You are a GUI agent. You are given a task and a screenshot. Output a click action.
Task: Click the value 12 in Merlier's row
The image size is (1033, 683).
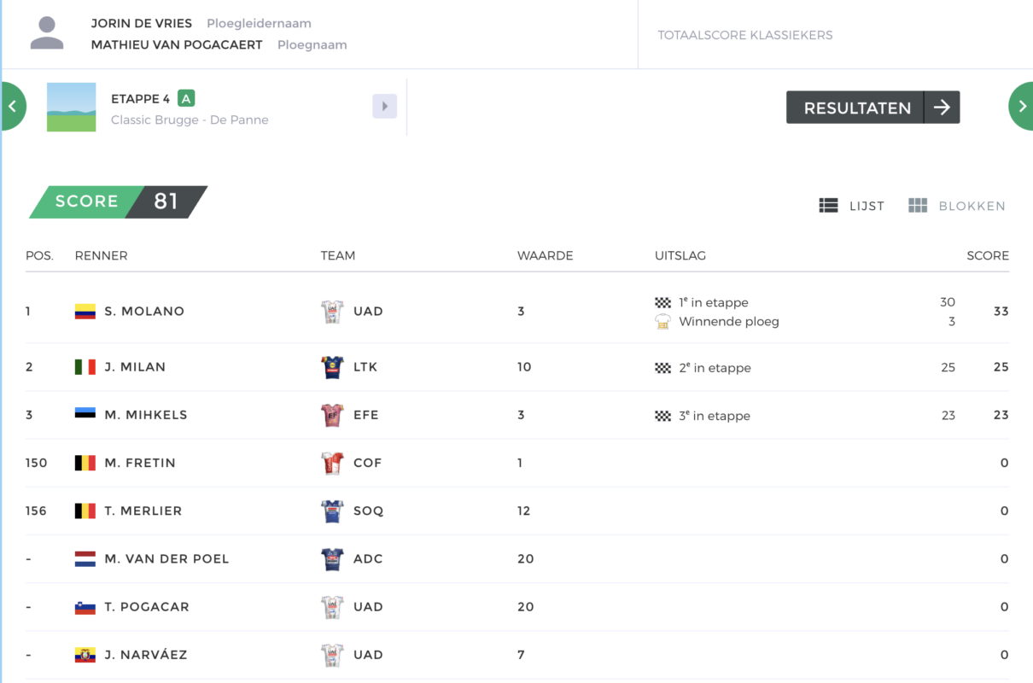(x=524, y=511)
